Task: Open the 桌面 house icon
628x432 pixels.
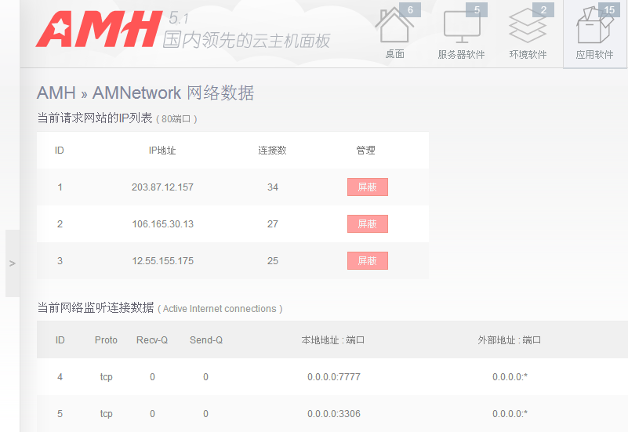Action: pyautogui.click(x=394, y=27)
